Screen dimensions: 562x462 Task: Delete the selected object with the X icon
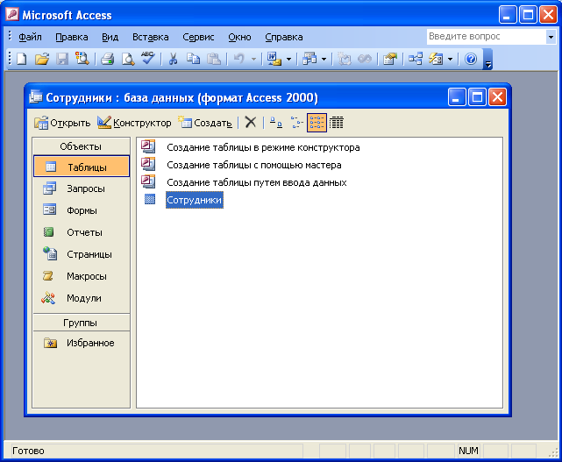click(x=251, y=122)
